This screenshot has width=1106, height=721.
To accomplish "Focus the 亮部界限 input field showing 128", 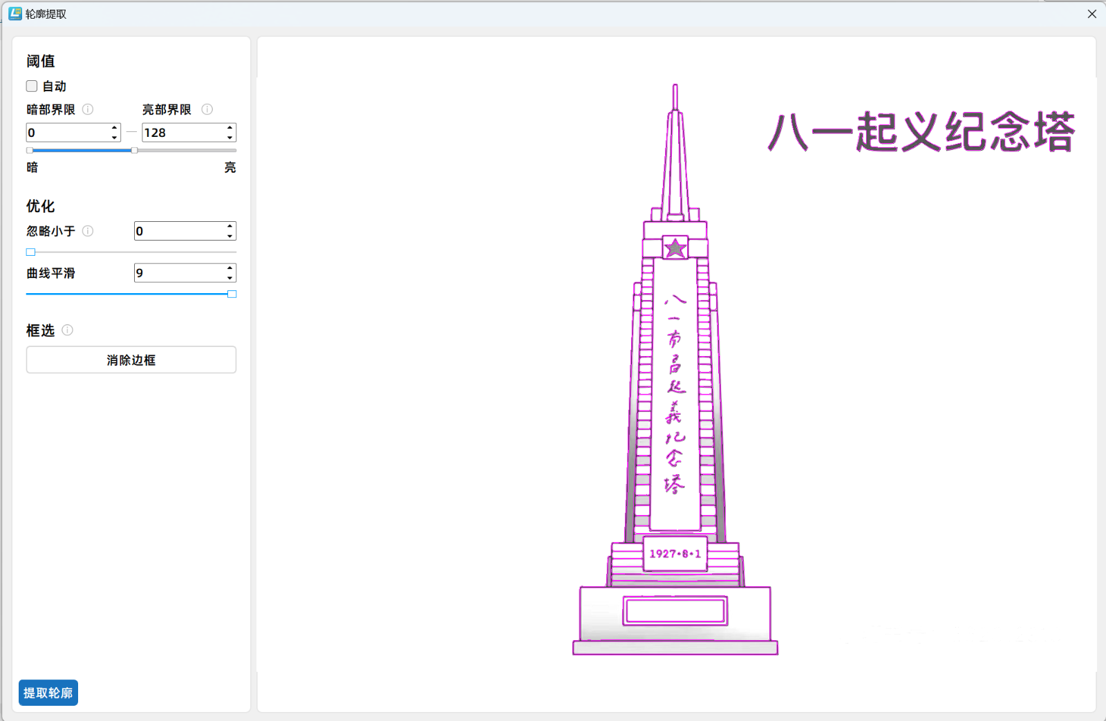I will point(182,133).
